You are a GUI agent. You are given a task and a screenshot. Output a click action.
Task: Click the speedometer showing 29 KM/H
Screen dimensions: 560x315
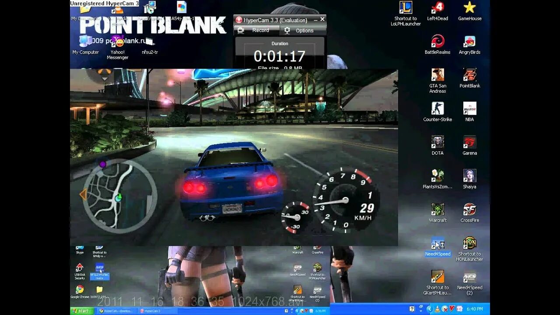pos(346,200)
